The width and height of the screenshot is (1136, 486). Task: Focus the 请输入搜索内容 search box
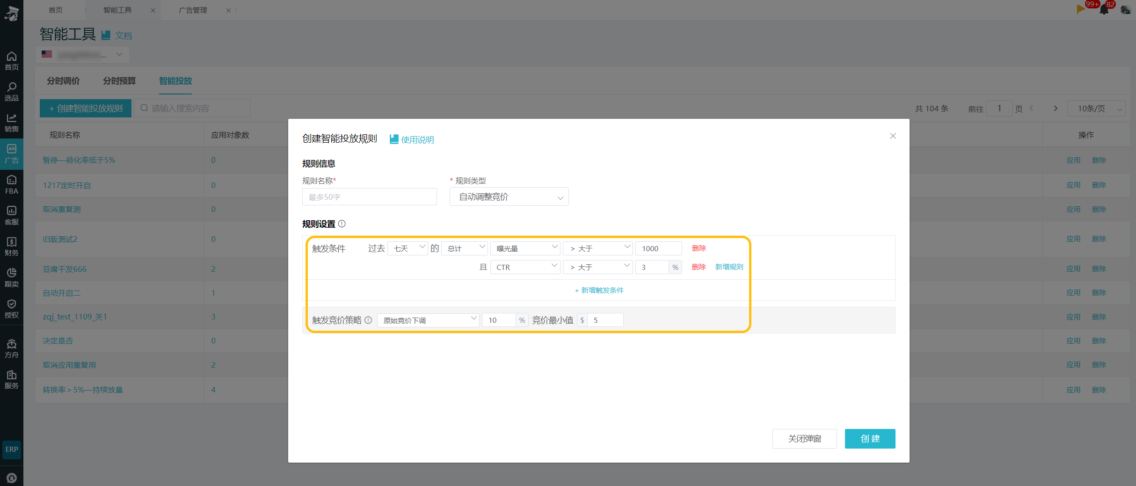192,108
